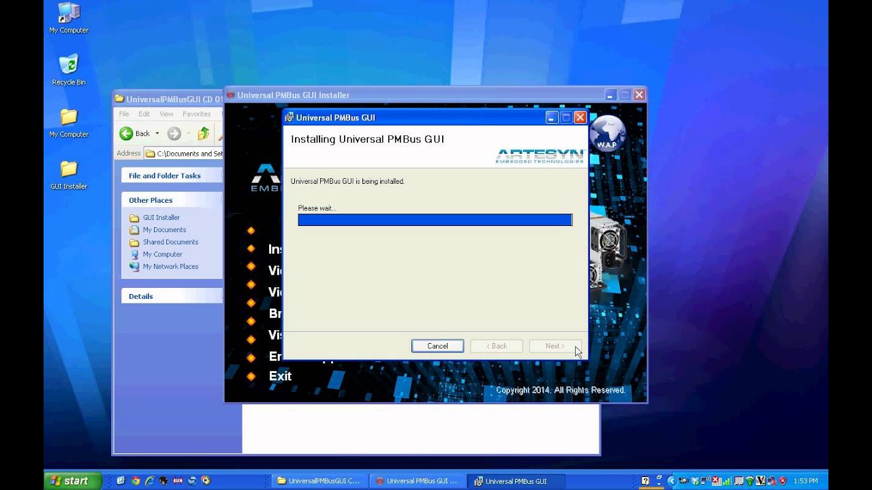Click the green wireless signal tray icon

[x=750, y=480]
